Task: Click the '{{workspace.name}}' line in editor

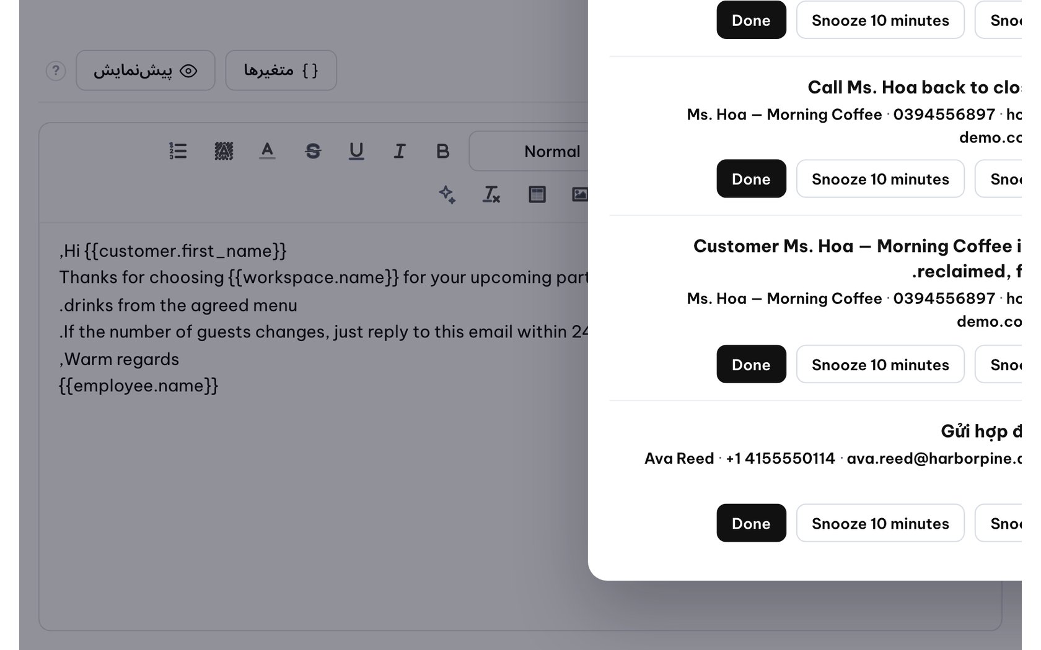Action: [323, 277]
